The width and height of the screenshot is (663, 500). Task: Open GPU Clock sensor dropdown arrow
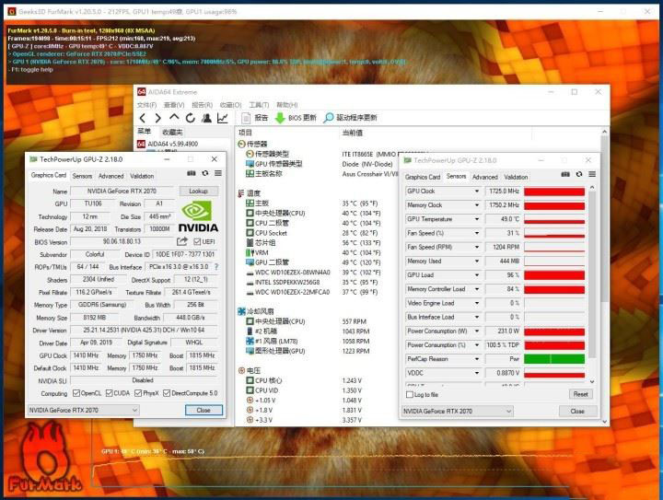pyautogui.click(x=477, y=191)
